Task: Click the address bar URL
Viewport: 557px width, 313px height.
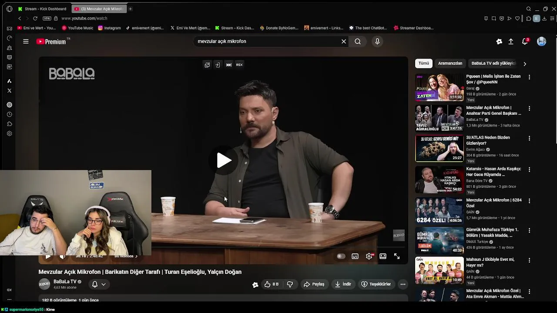Action: point(84,18)
